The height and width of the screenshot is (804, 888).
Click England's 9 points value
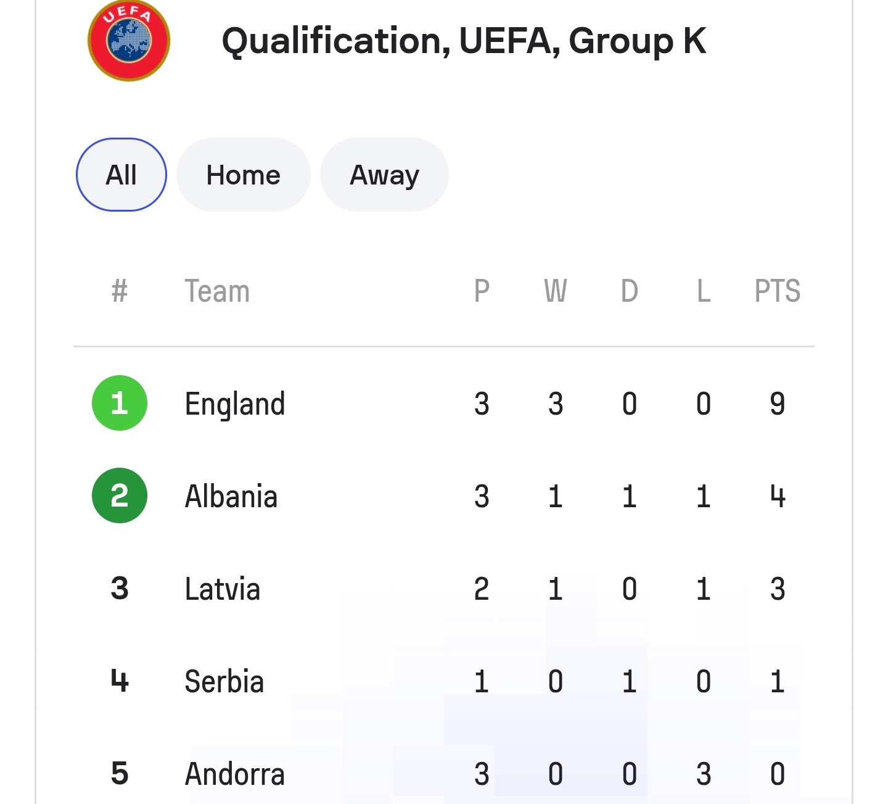tap(778, 404)
